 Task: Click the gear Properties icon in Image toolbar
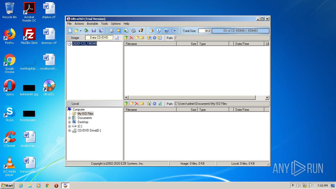point(155,38)
